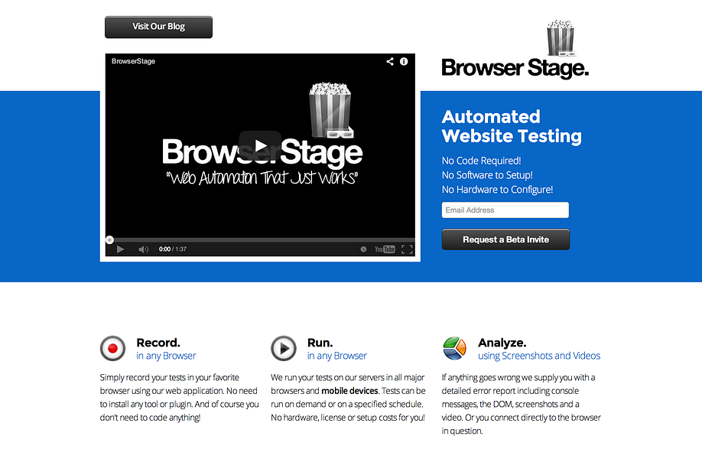Click 'using Screenshots and Videos' subtitle
The width and height of the screenshot is (702, 459).
539,356
